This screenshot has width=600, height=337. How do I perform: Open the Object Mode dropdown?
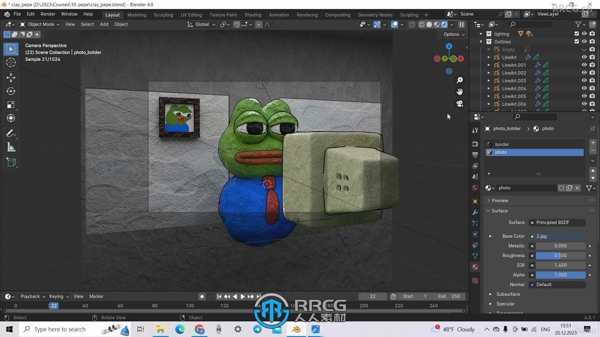click(39, 24)
